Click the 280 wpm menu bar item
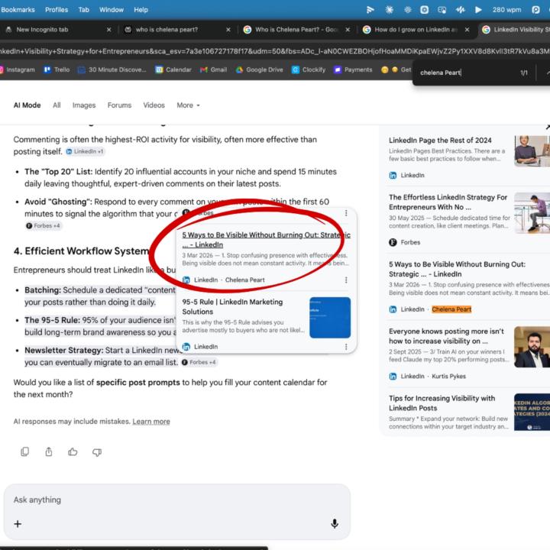The image size is (550, 550). 506,10
